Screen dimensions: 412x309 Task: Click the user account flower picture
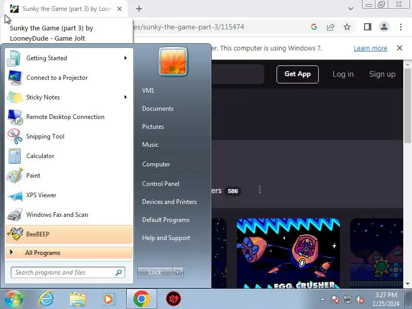[173, 61]
